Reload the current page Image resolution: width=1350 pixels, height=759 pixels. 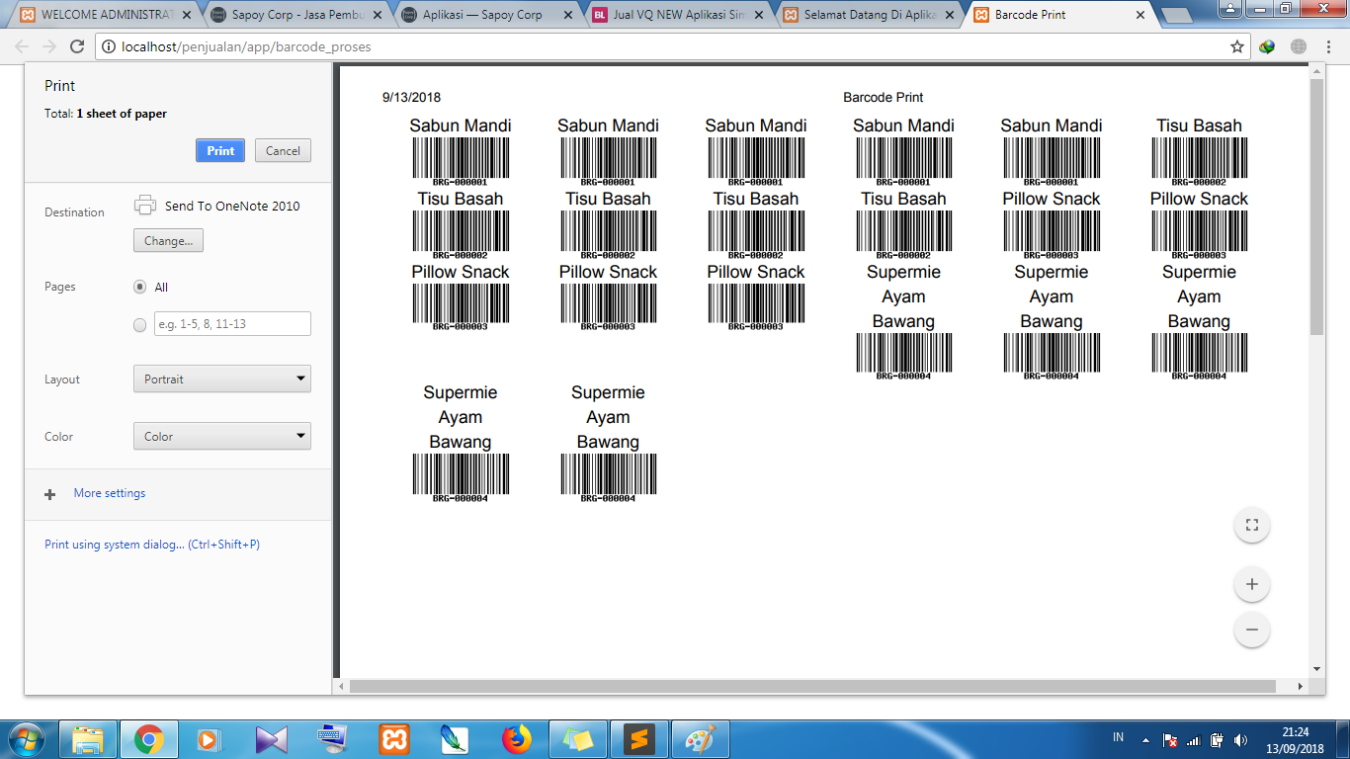click(x=77, y=46)
